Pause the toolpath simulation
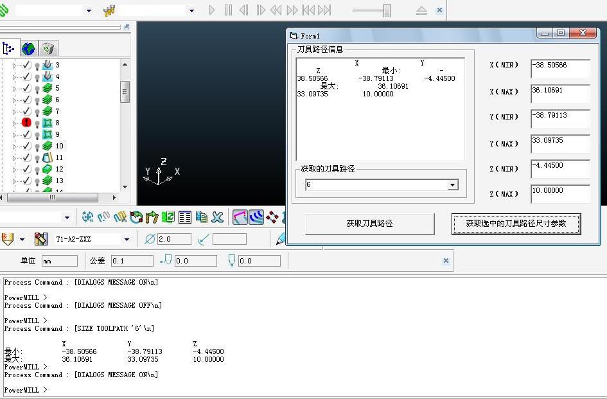607x399 pixels. pyautogui.click(x=229, y=10)
